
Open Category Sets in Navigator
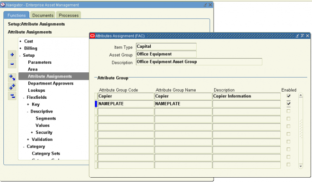(x=46, y=153)
